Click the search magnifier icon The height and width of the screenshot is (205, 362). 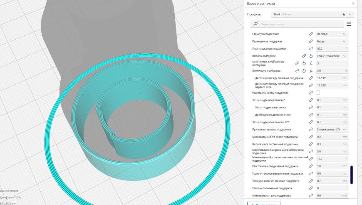click(x=255, y=24)
